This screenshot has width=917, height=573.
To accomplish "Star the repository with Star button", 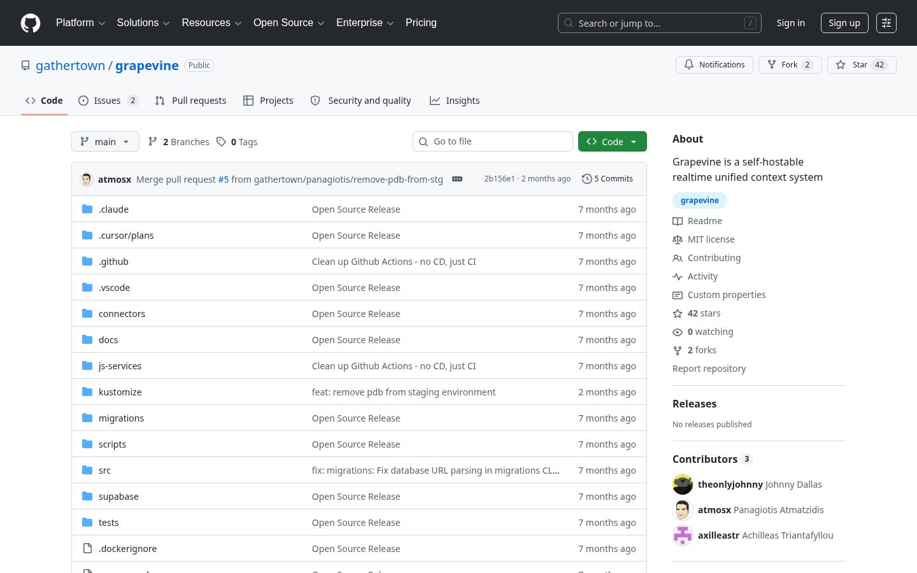I will tap(862, 65).
